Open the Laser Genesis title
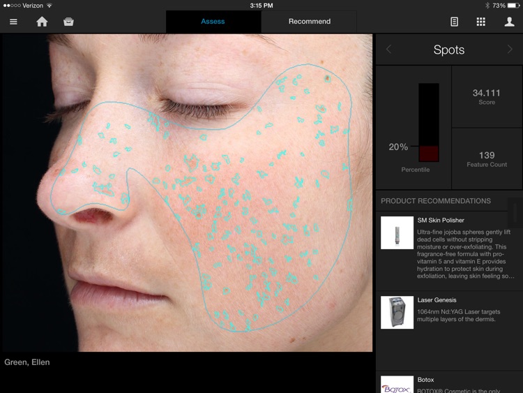 coord(437,300)
